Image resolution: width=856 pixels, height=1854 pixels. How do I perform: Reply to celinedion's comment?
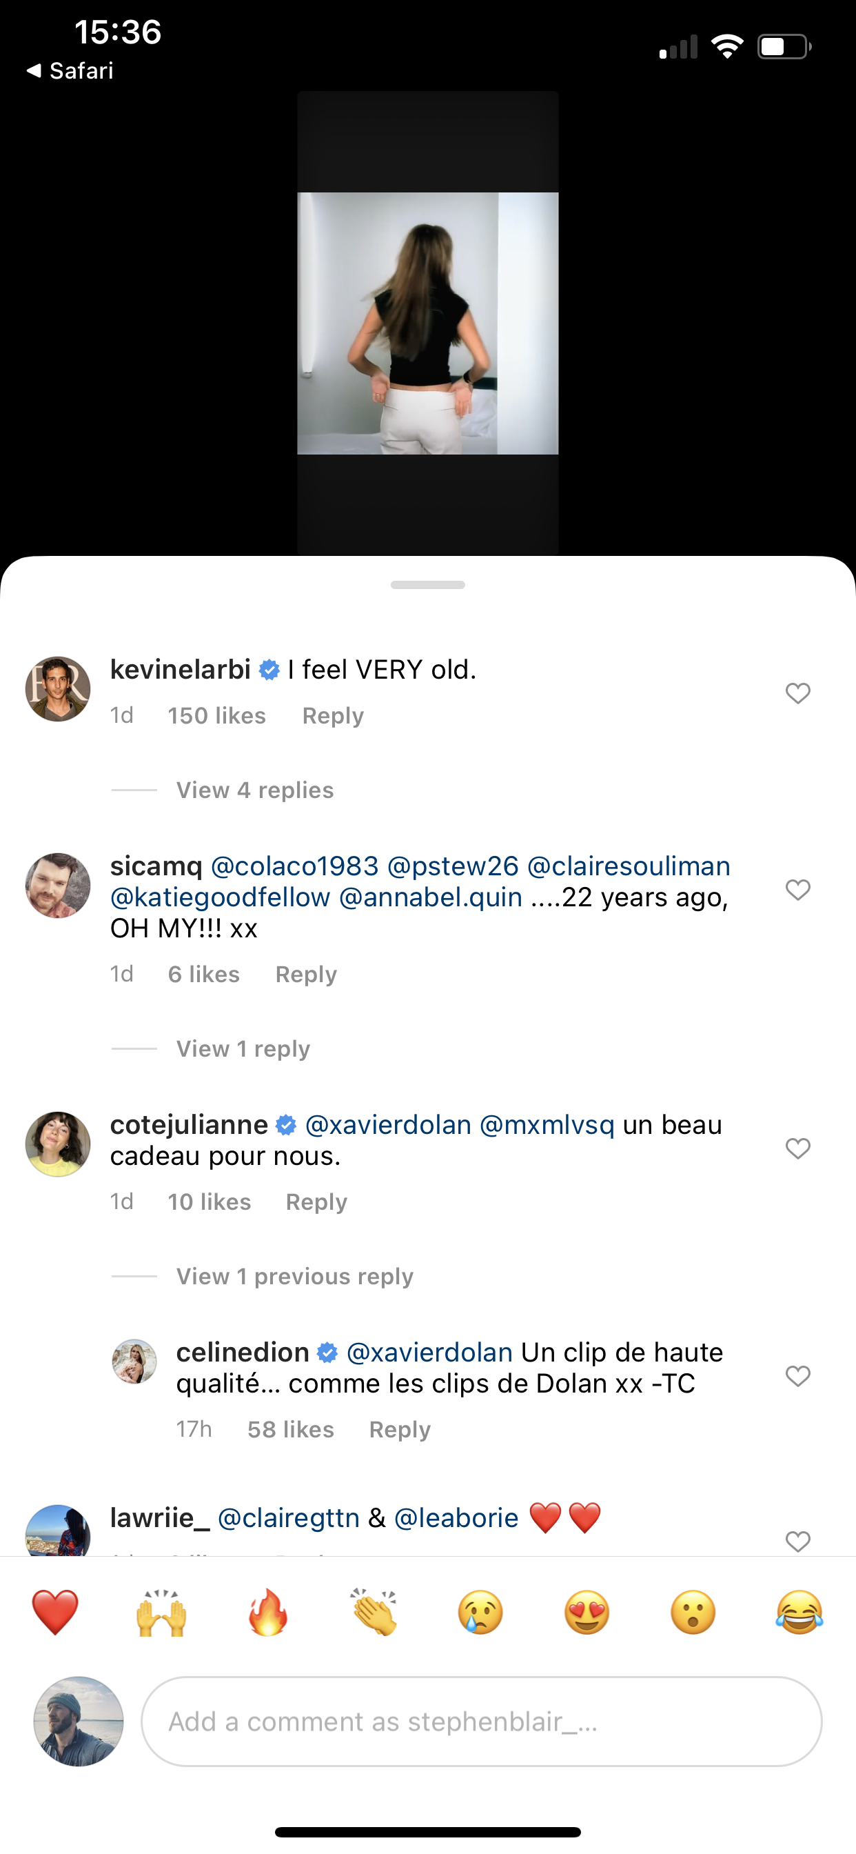pos(399,1429)
